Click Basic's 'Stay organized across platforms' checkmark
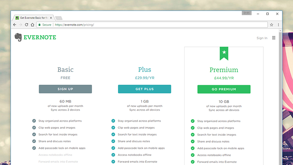The image size is (293, 165). tap(34, 121)
